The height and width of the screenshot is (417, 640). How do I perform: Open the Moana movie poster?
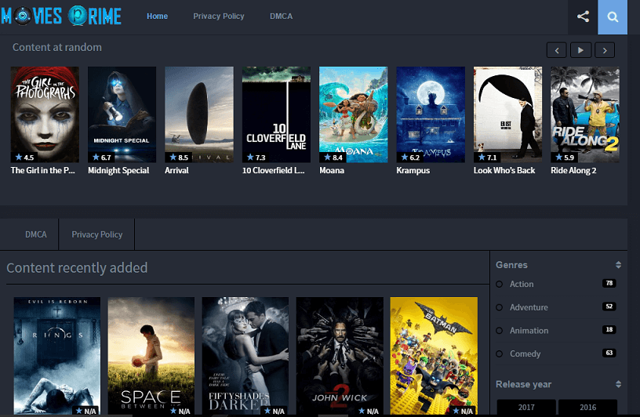[354, 114]
